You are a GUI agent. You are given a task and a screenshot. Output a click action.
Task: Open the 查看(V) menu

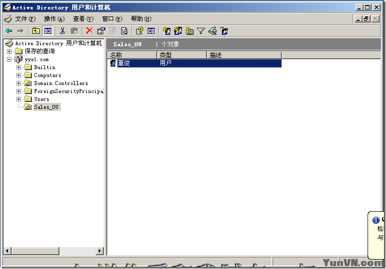pos(83,19)
